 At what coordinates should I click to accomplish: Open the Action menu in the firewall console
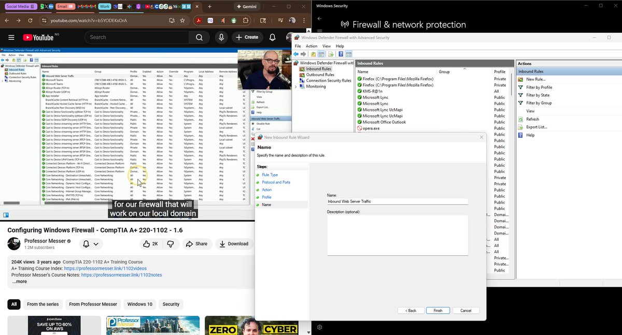[x=312, y=46]
